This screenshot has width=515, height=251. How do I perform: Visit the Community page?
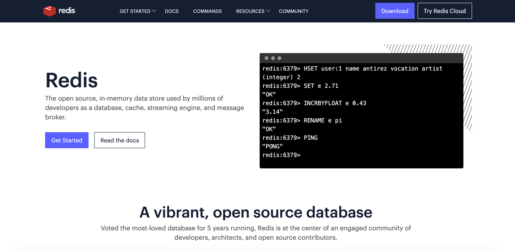coord(293,11)
